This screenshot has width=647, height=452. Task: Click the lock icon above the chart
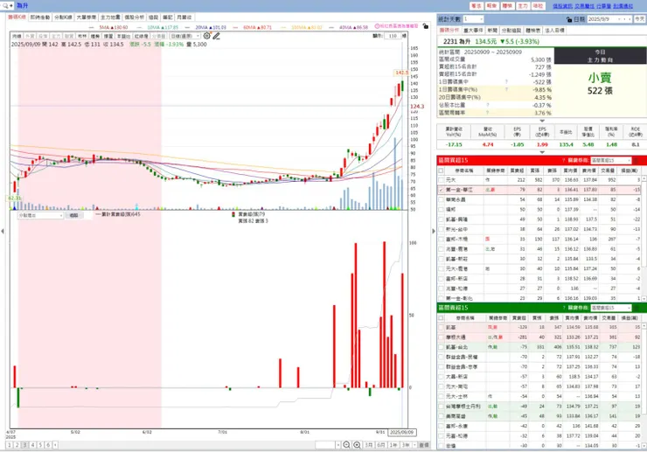pyautogui.click(x=426, y=26)
